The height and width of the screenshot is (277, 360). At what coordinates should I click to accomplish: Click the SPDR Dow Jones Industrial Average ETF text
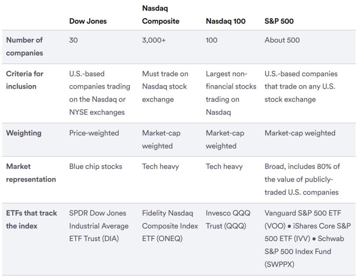[x=99, y=226]
